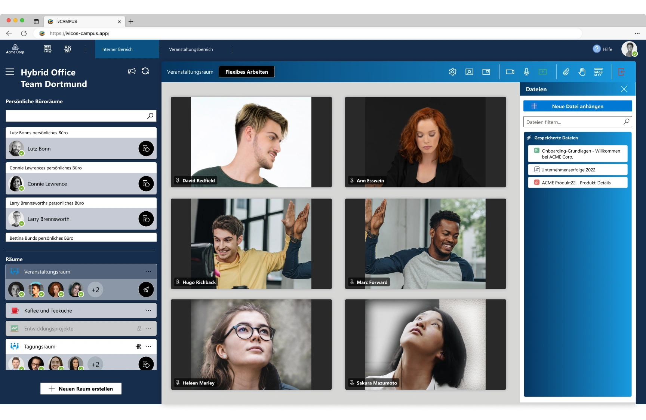
Task: Switch to Veranstaltungsbereich tab
Action: pos(191,49)
